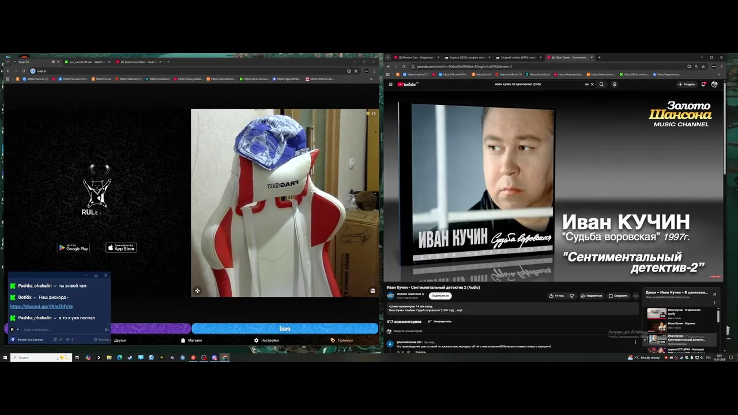Click the YouTube video player image
738x415 pixels.
[553, 187]
